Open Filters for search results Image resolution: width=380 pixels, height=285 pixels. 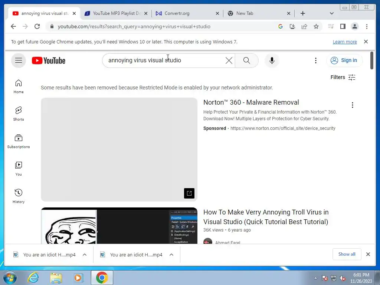click(343, 77)
